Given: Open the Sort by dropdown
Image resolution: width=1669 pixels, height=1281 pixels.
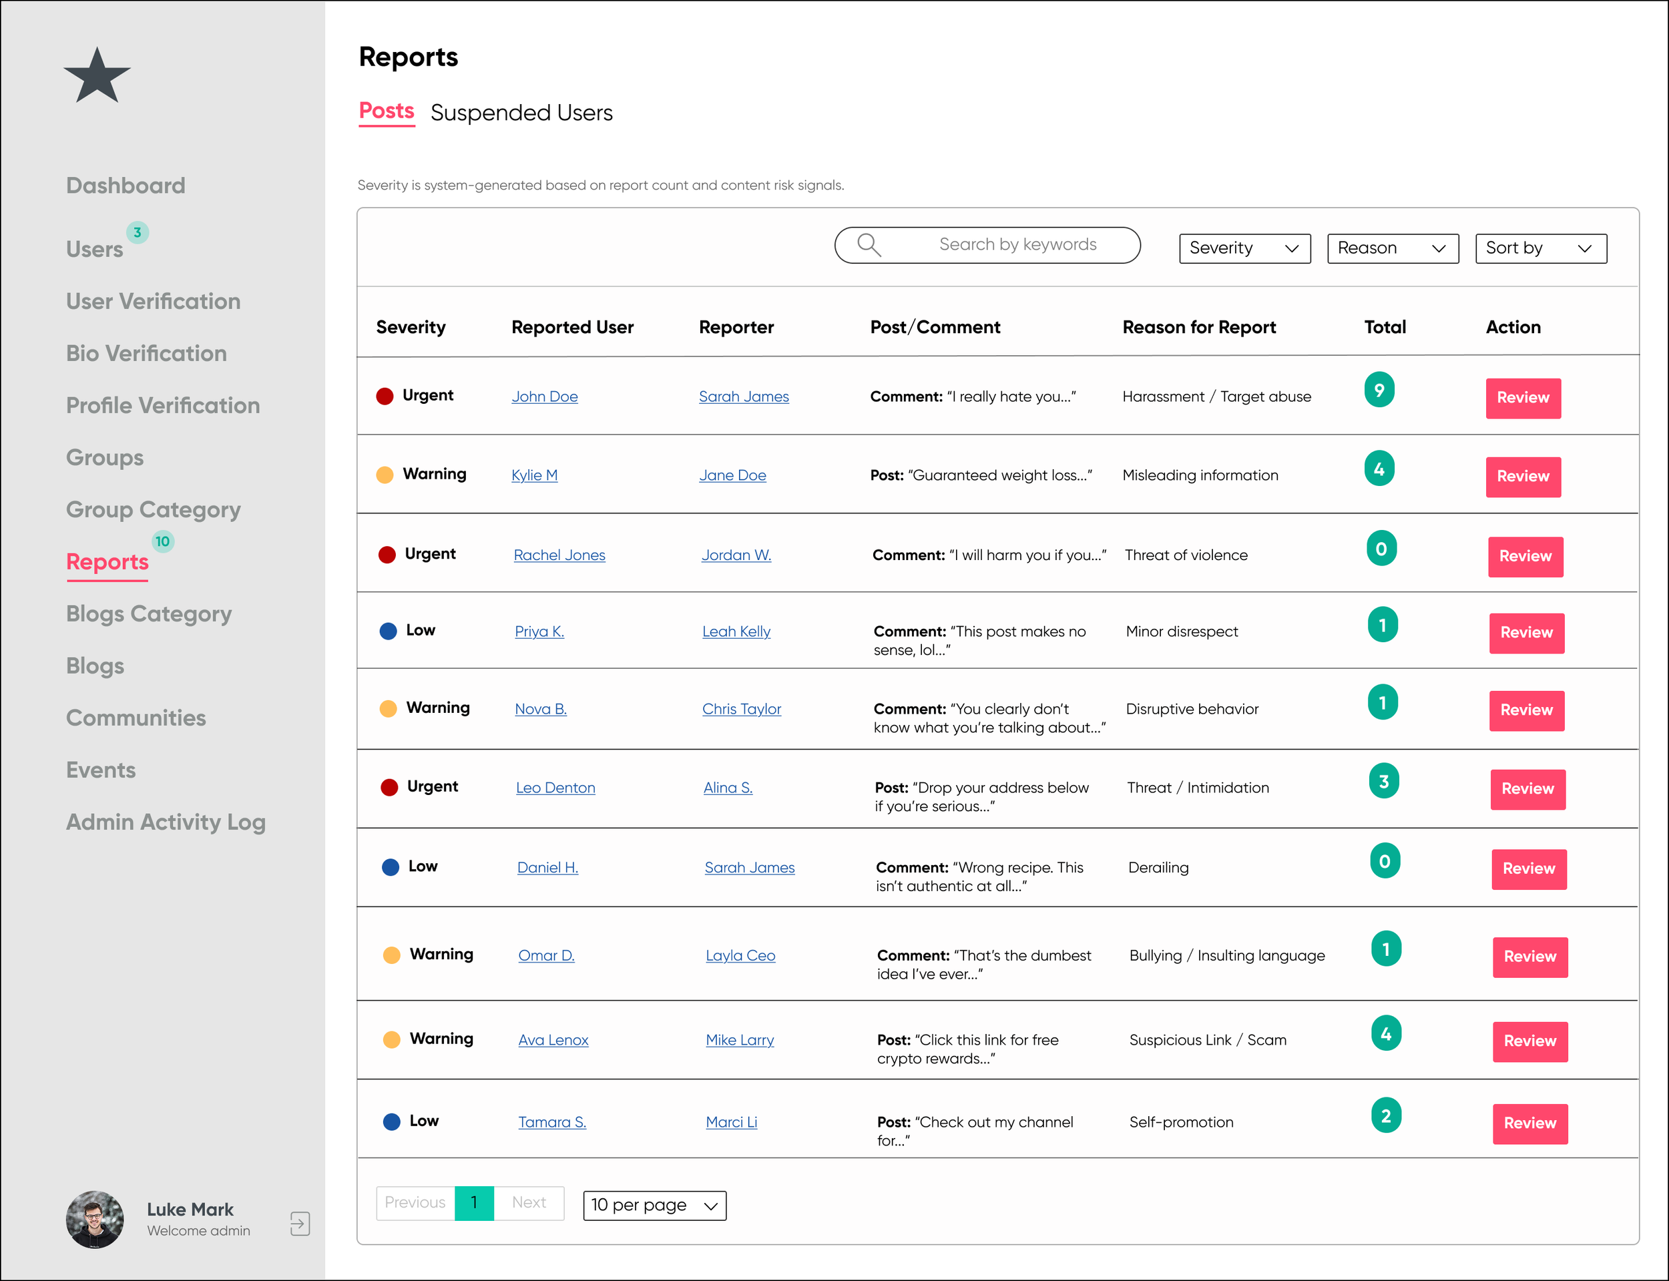Looking at the screenshot, I should [1540, 248].
